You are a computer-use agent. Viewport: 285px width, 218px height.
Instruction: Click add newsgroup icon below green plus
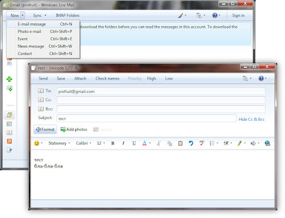point(9,88)
